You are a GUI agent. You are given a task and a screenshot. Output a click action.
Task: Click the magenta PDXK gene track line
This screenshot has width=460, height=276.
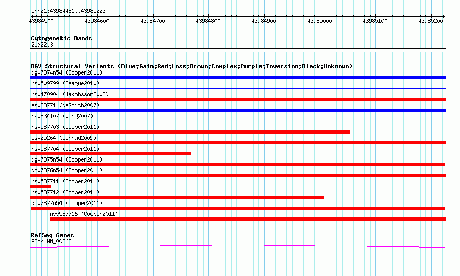pyautogui.click(x=238, y=246)
